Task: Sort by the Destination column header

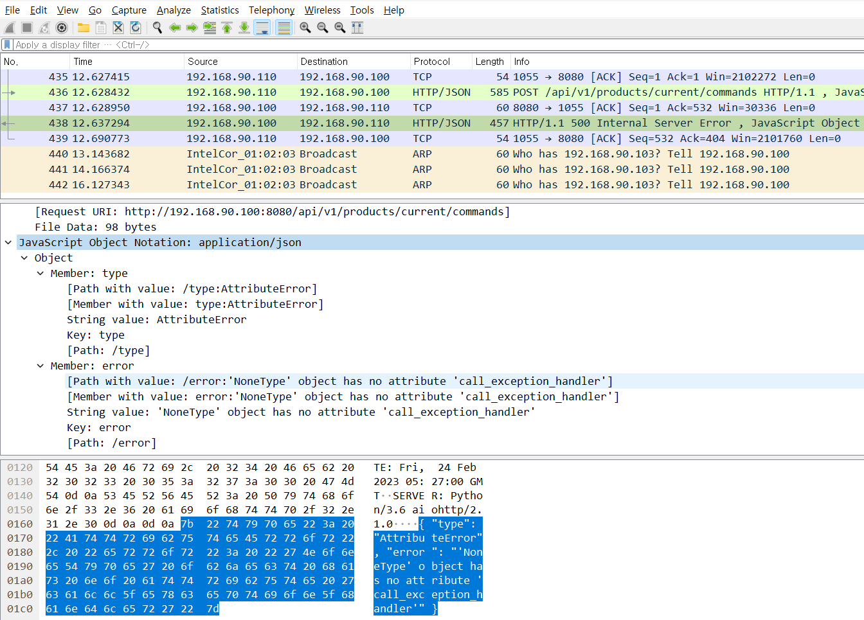Action: [354, 62]
